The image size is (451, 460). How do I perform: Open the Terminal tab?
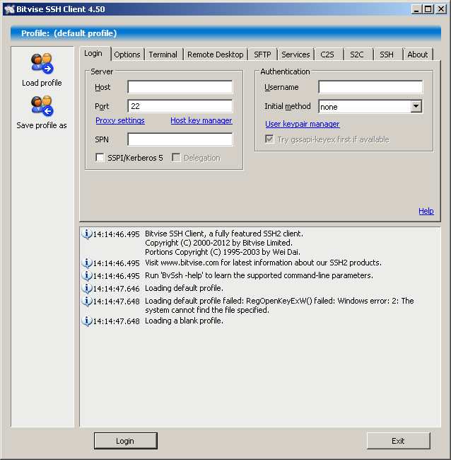click(163, 54)
